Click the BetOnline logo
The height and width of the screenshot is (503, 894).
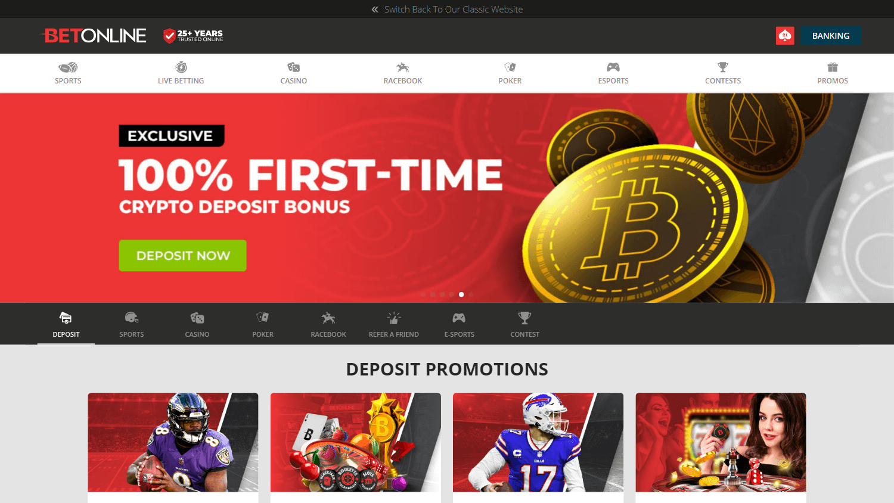95,36
